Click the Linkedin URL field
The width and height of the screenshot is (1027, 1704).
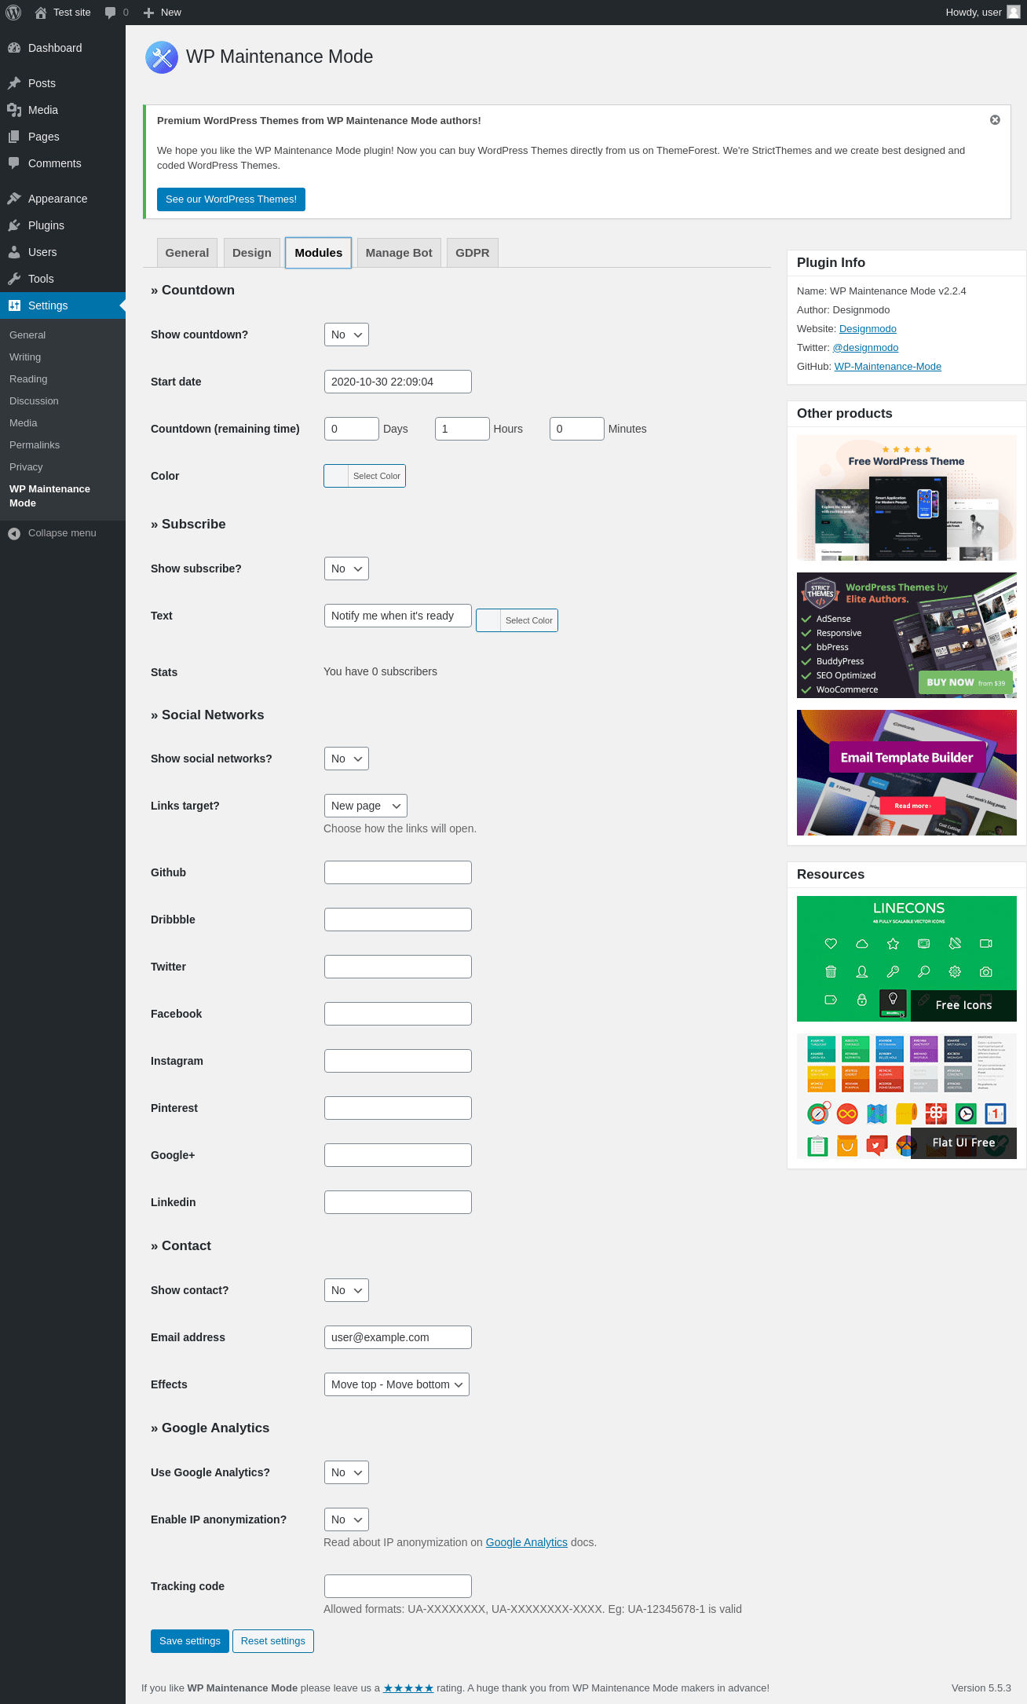click(398, 1202)
